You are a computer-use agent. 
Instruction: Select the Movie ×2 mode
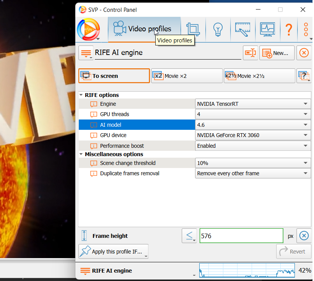click(x=186, y=76)
